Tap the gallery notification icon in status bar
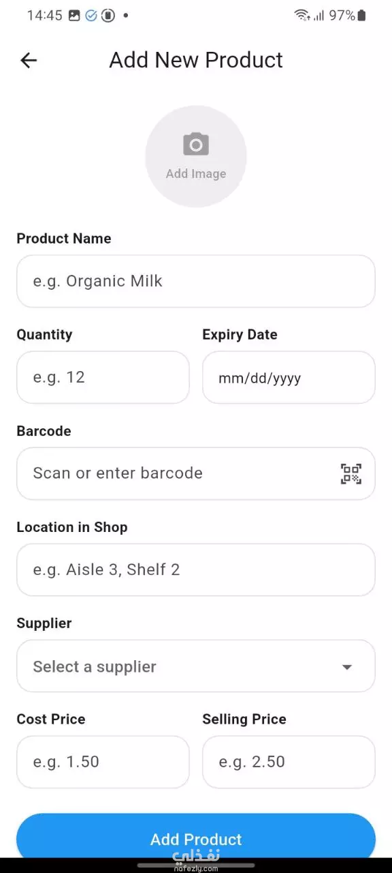 click(74, 15)
